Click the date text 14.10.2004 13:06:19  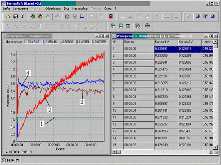point(18,152)
